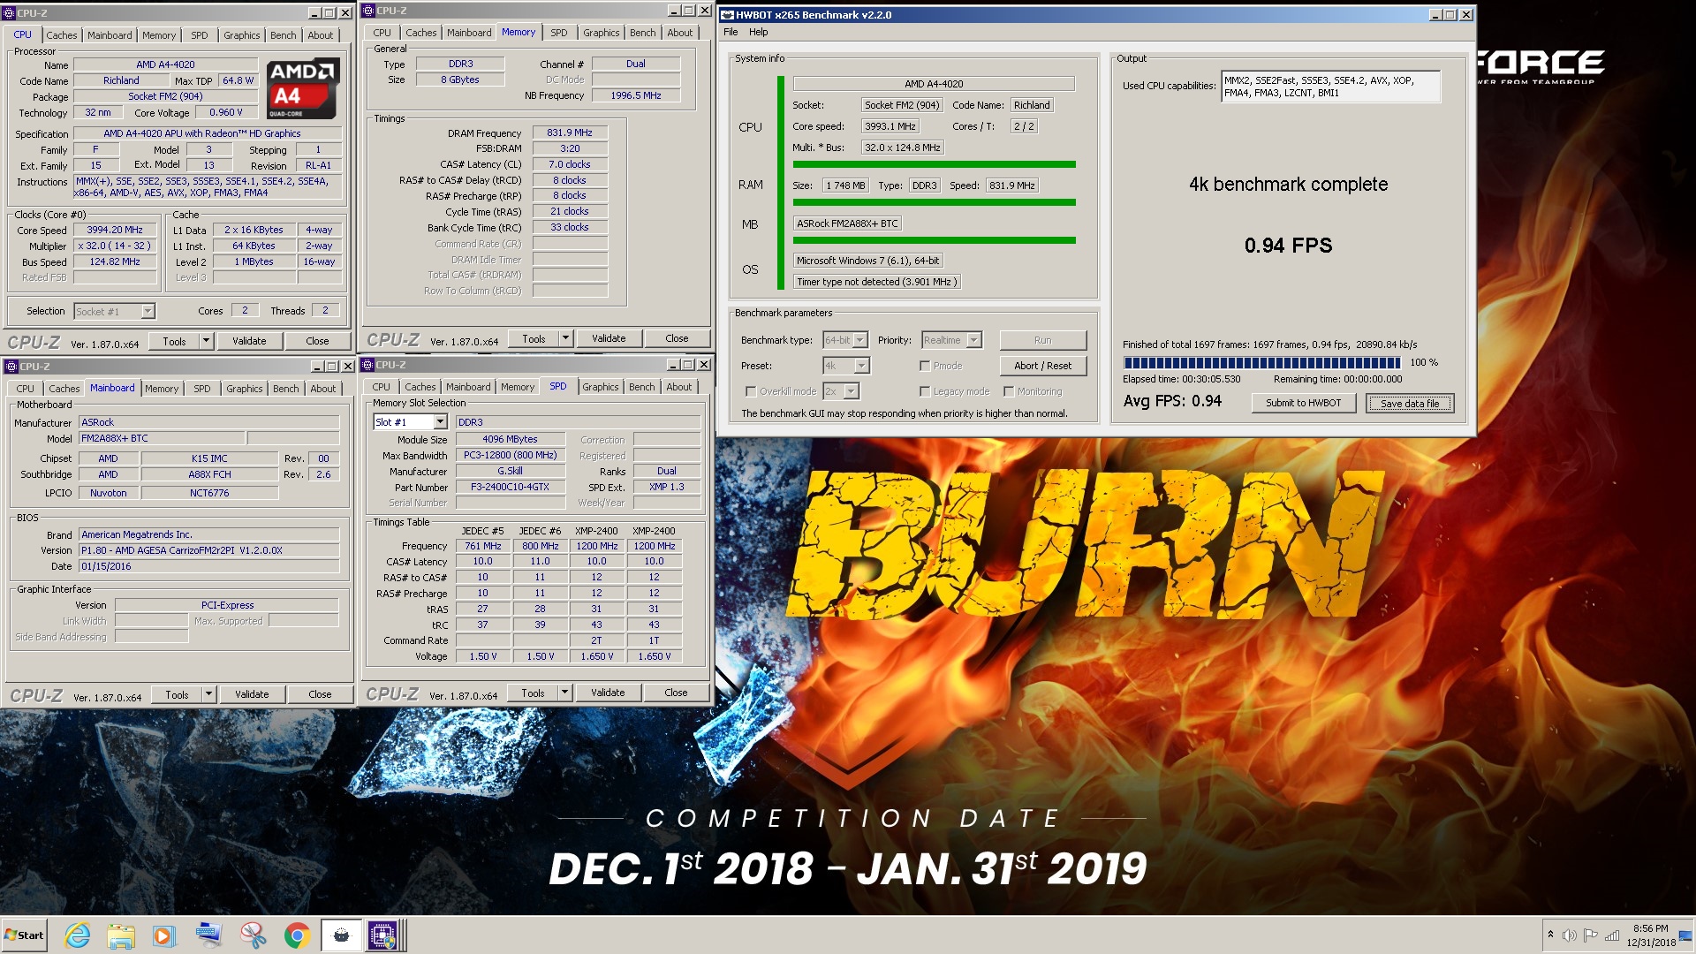This screenshot has height=954, width=1696.
Task: Click title bar icon of CPU-Z Mainboard window
Action: (10, 367)
